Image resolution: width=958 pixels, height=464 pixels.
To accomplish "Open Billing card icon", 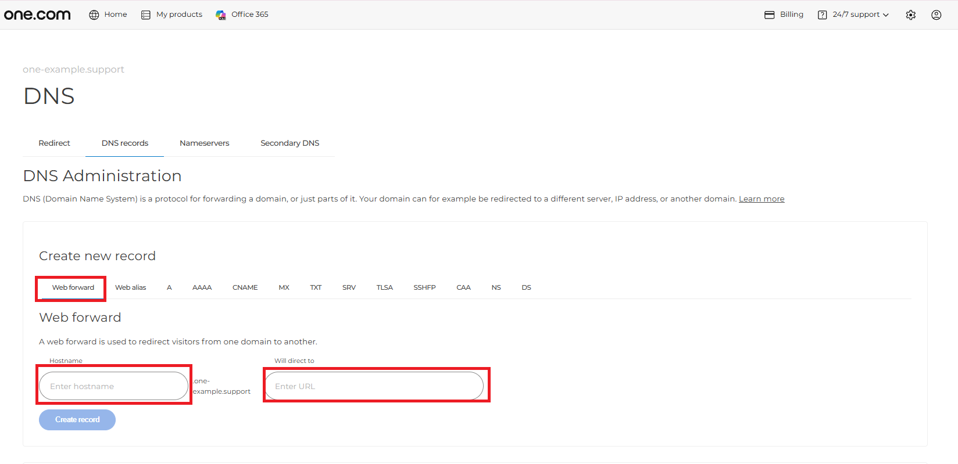I will point(770,15).
